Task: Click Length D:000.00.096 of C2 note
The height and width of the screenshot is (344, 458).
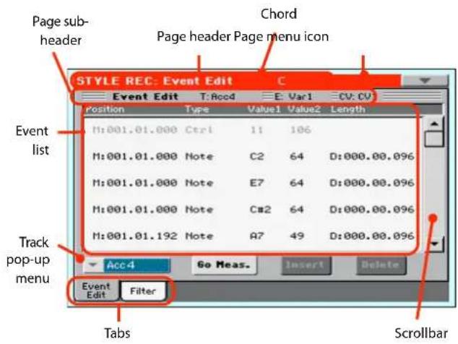Action: 372,156
